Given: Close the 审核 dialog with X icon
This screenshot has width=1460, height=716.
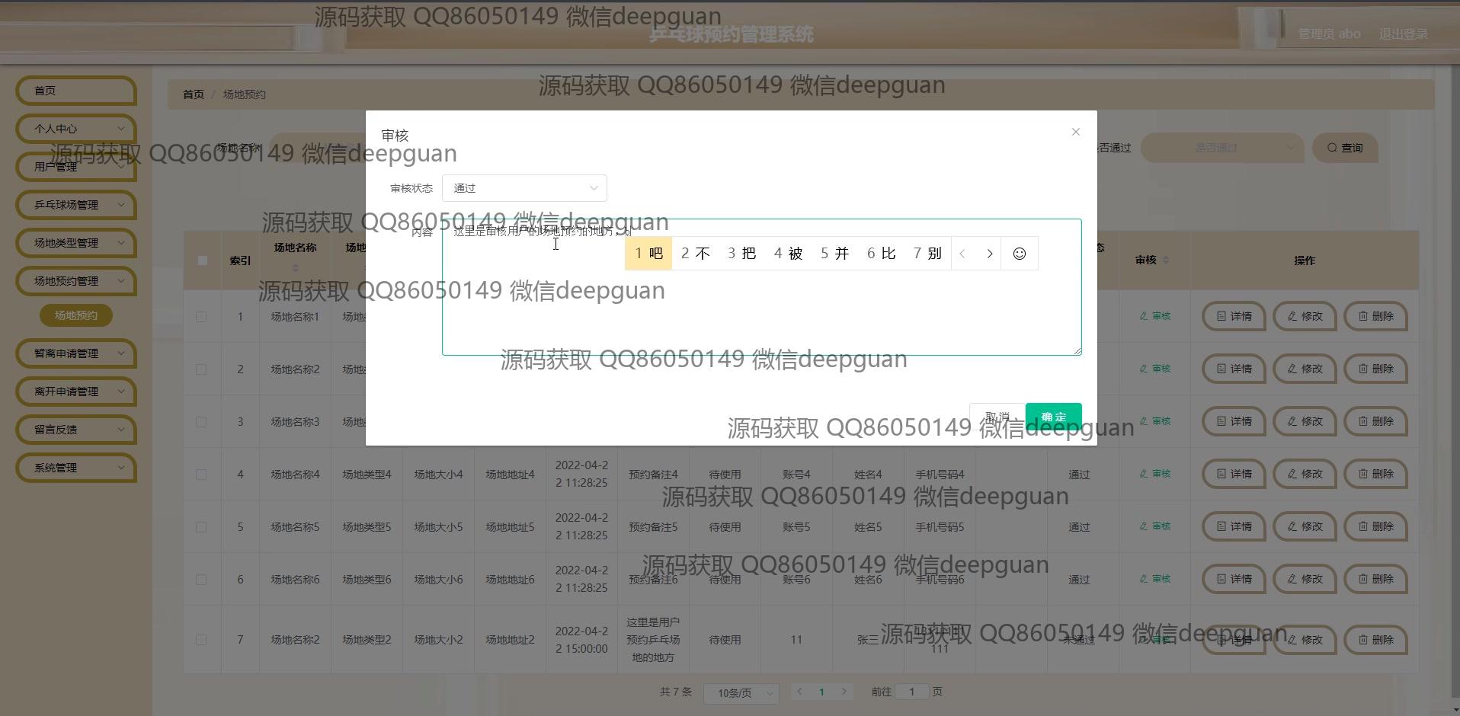Looking at the screenshot, I should (1075, 132).
